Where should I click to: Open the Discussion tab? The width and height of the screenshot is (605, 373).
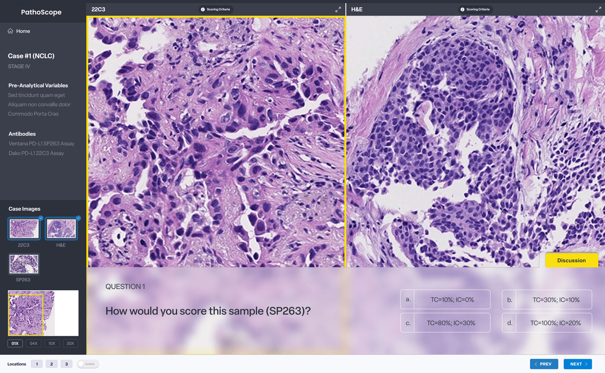point(571,260)
